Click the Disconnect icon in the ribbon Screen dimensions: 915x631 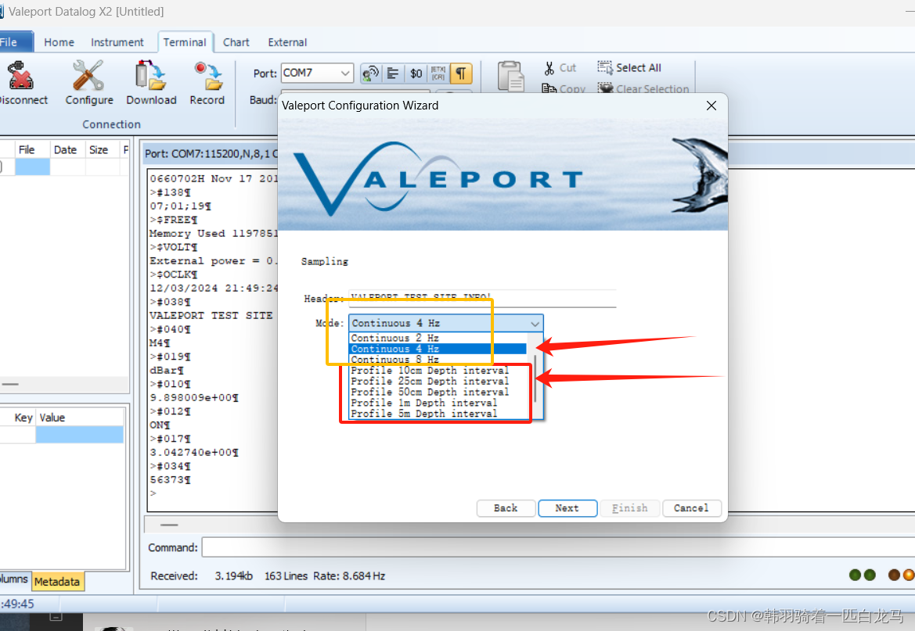(21, 76)
